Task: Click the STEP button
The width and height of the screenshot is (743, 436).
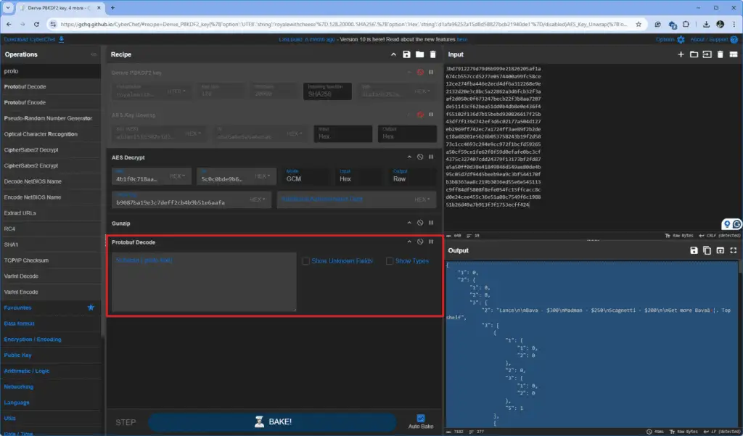Action: (126, 422)
